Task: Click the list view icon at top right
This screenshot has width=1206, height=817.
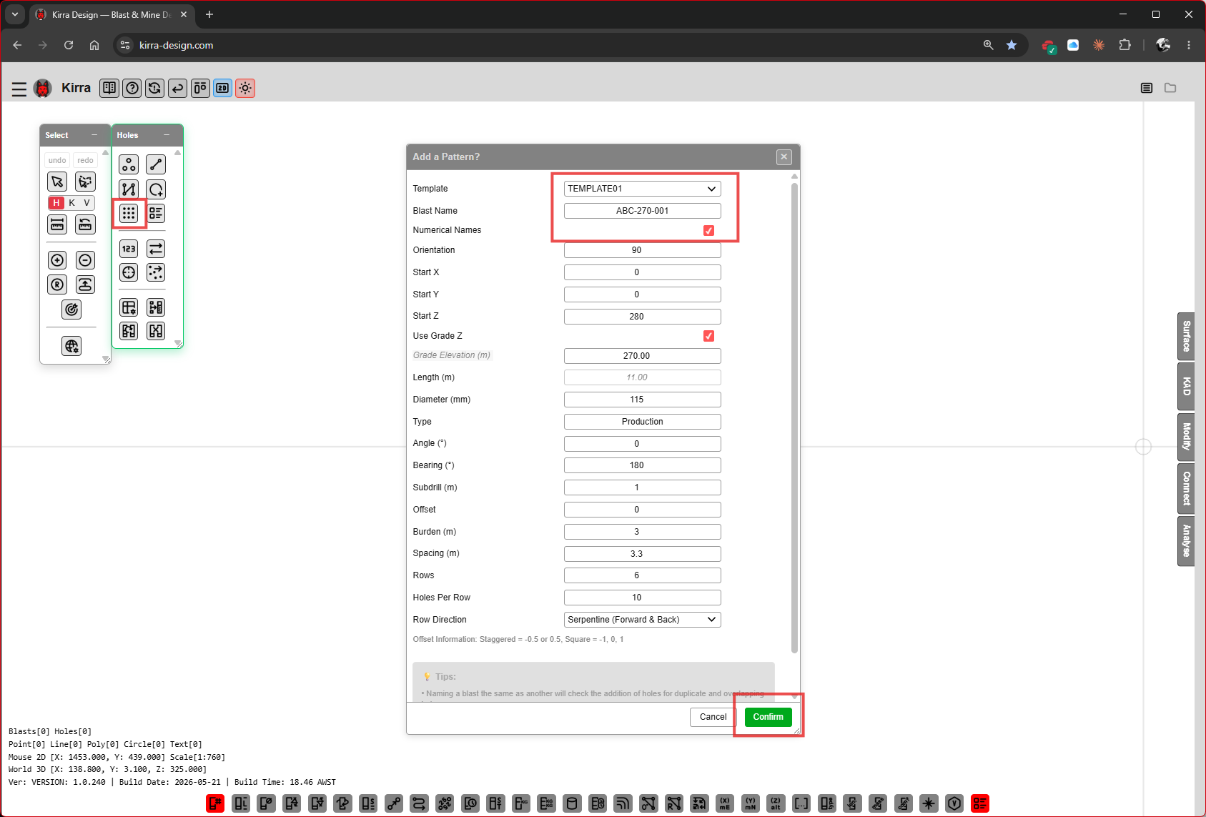Action: tap(1147, 88)
